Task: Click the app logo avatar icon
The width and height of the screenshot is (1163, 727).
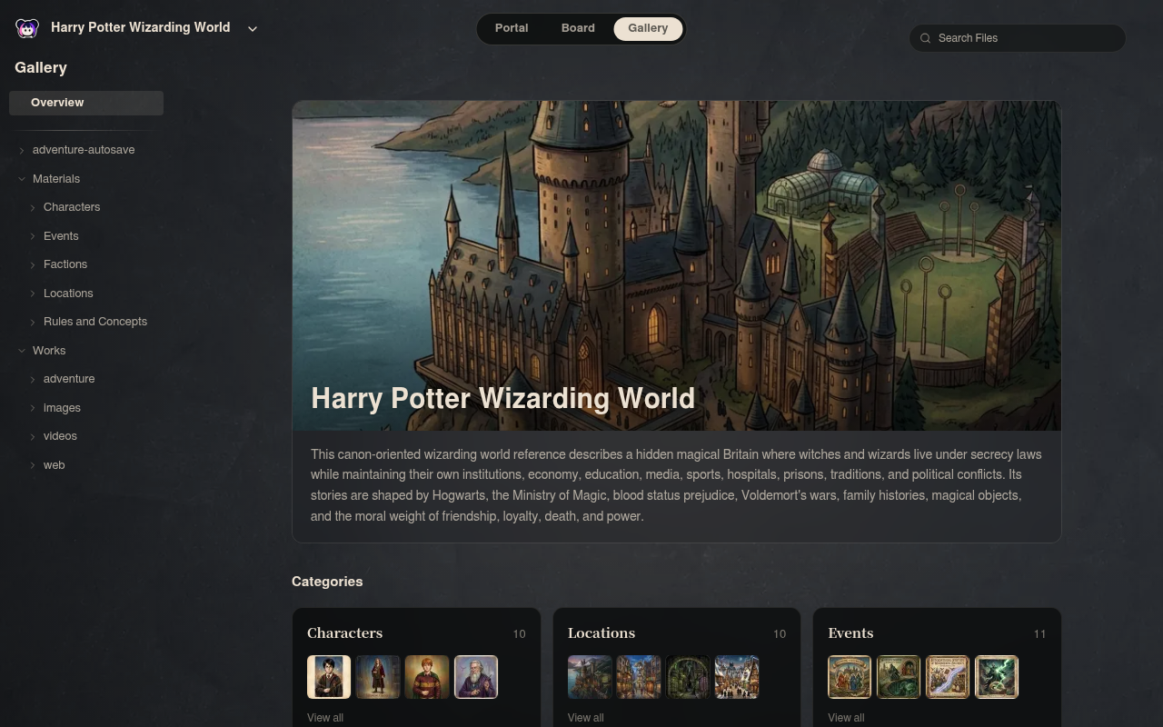Action: (x=27, y=28)
